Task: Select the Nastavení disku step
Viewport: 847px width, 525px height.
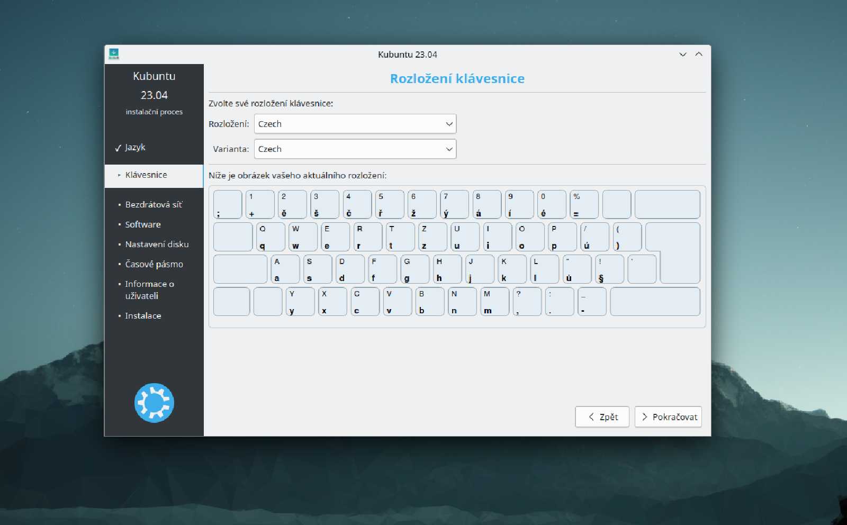Action: (x=157, y=244)
